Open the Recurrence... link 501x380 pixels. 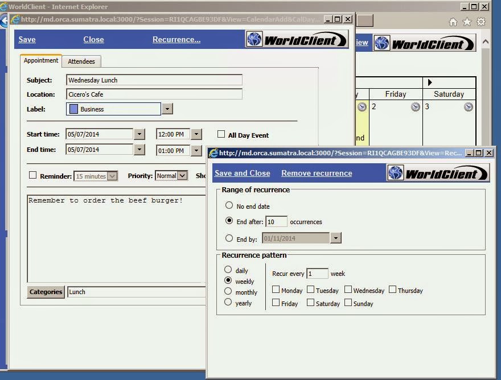tap(176, 39)
